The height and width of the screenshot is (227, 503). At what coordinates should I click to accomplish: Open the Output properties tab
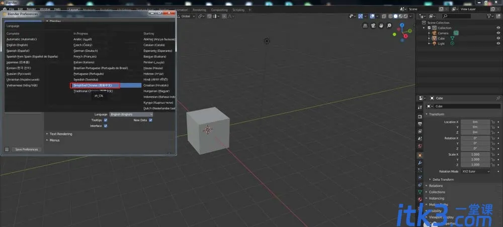click(420, 124)
